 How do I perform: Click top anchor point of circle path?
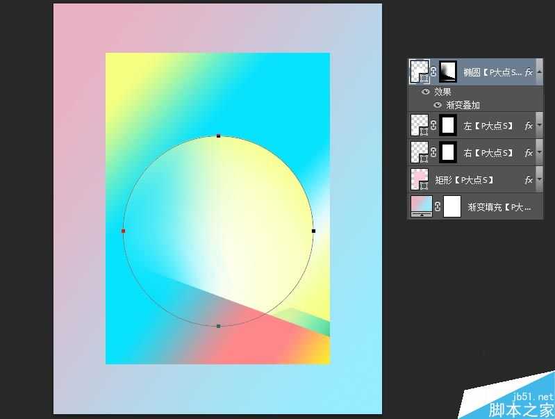[218, 136]
